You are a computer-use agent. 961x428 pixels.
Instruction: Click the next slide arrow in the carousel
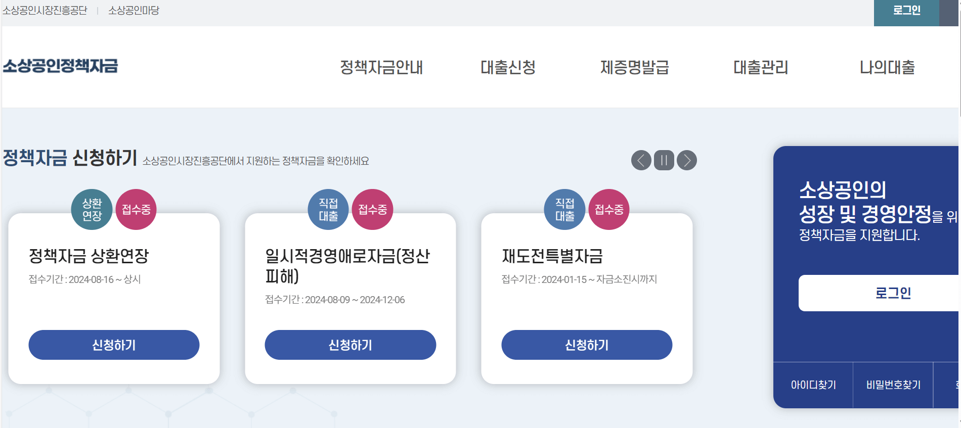point(686,160)
